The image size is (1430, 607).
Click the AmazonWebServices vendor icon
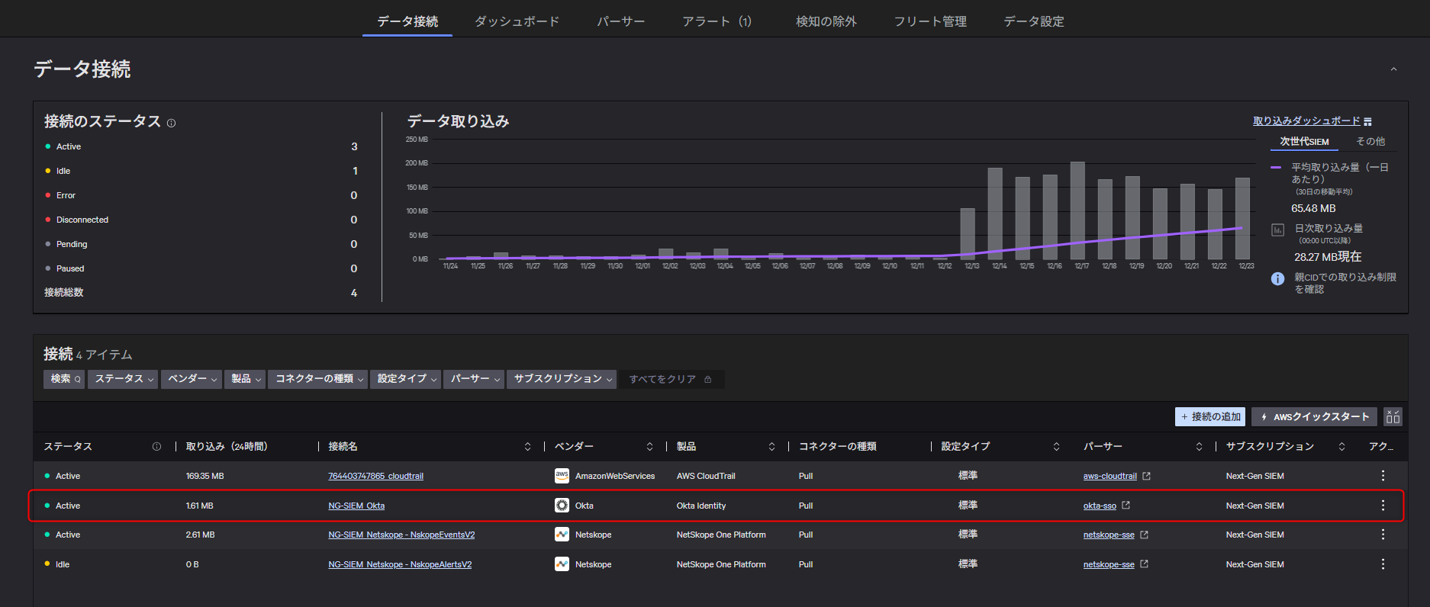pos(562,476)
